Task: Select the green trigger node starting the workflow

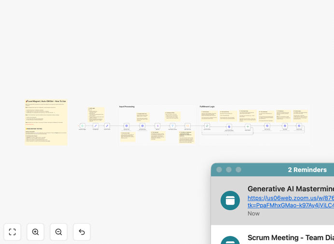Action: click(x=82, y=126)
